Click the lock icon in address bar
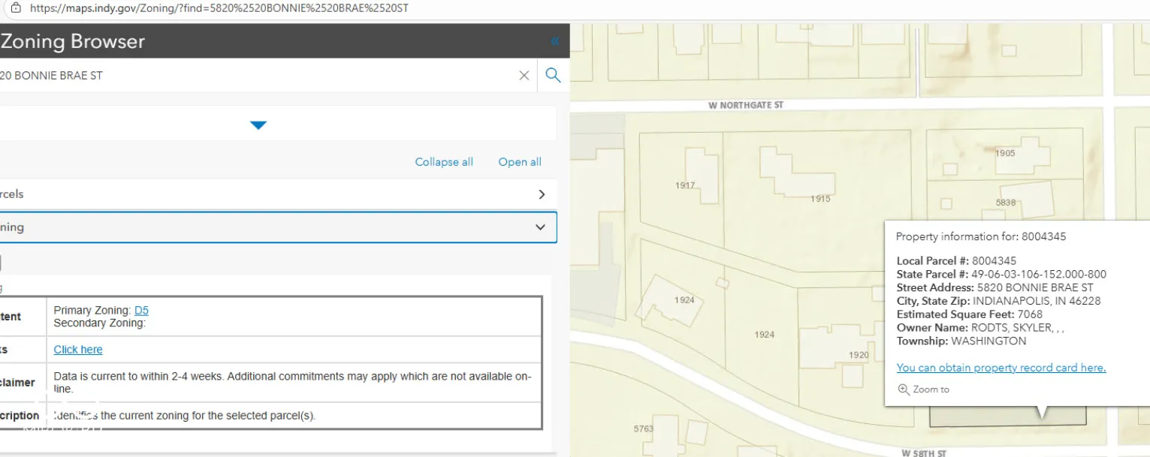 [x=16, y=8]
